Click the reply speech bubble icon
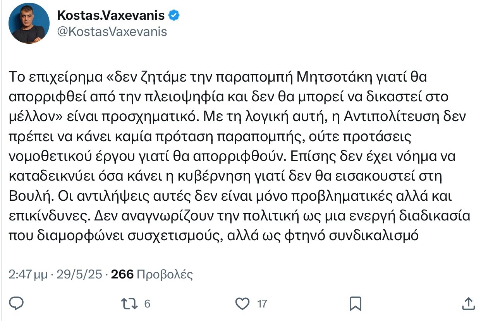 tap(17, 304)
